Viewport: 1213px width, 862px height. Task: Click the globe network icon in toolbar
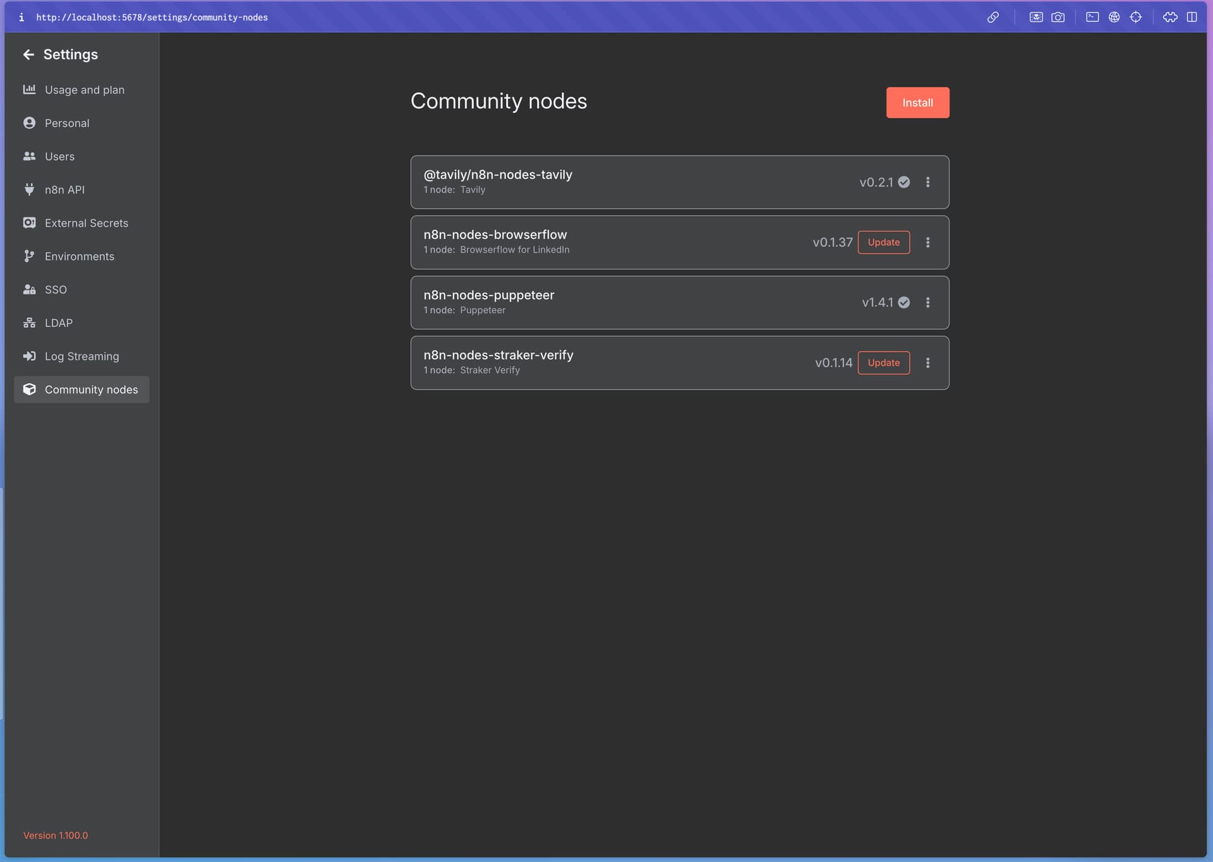tap(1114, 17)
